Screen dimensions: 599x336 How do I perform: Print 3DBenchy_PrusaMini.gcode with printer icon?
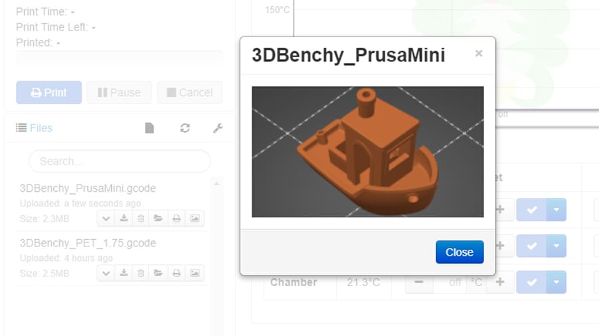tap(176, 218)
